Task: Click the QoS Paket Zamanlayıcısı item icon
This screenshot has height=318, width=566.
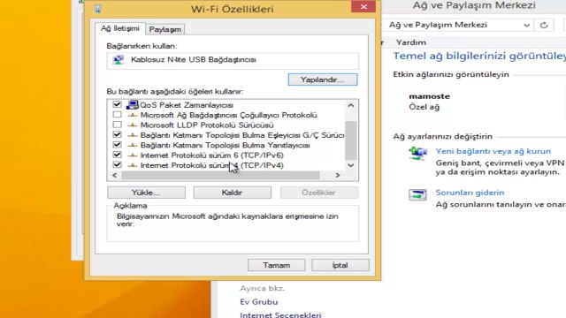Action: point(132,105)
